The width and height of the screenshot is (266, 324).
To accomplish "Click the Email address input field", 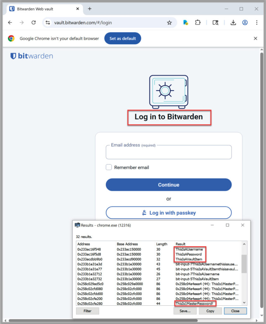I will 168,153.
